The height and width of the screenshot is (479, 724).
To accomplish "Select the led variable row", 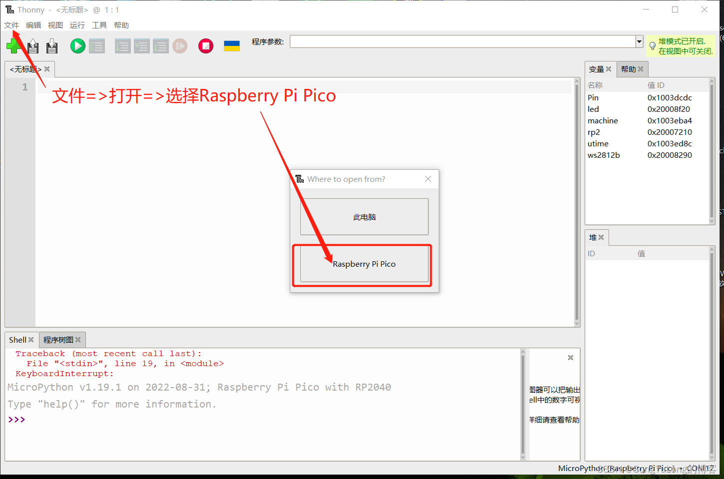I will click(648, 109).
